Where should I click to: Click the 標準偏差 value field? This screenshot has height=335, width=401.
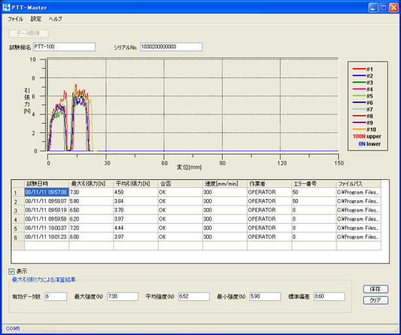coord(329,296)
